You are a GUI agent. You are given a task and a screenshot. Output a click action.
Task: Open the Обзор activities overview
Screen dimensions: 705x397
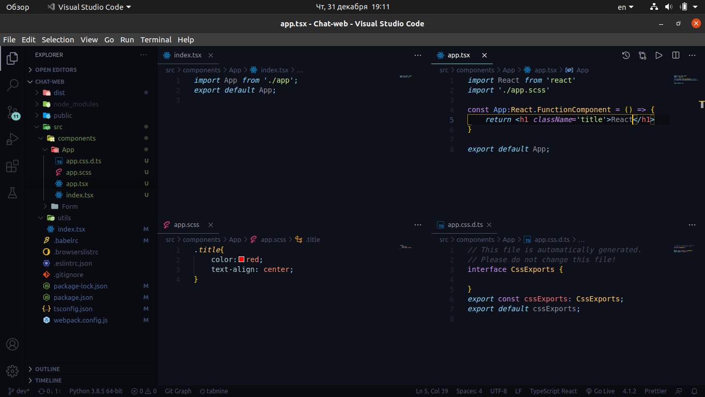pos(18,7)
